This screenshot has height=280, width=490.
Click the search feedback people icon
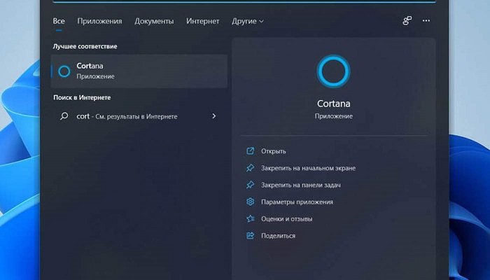pos(407,21)
